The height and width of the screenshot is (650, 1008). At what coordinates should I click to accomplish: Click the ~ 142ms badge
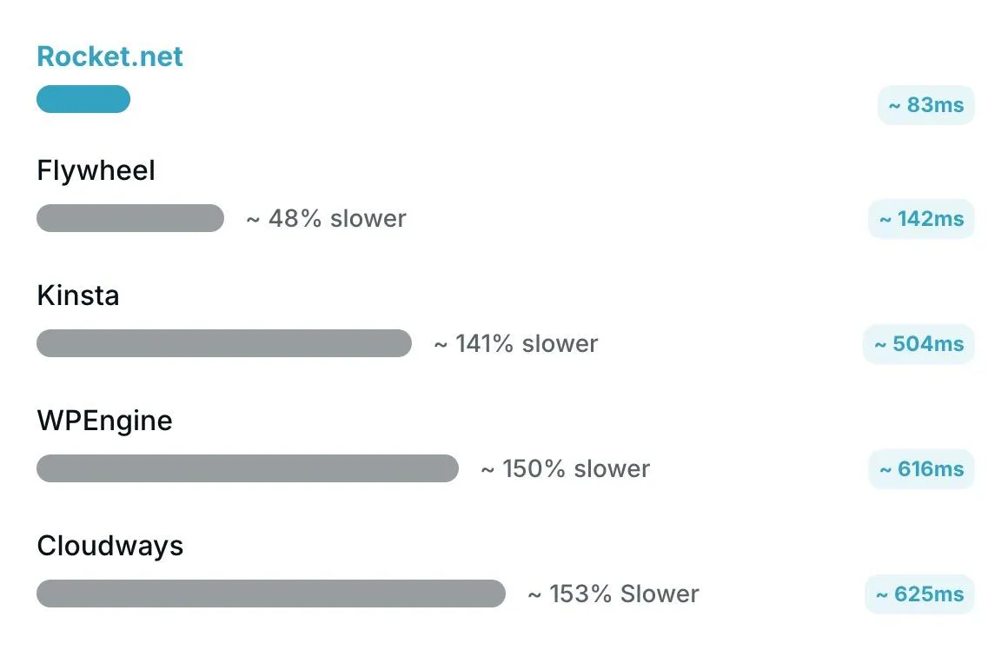point(922,219)
